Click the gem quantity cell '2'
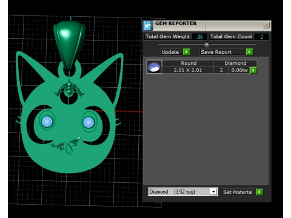The height and width of the screenshot is (218, 291). [x=221, y=70]
